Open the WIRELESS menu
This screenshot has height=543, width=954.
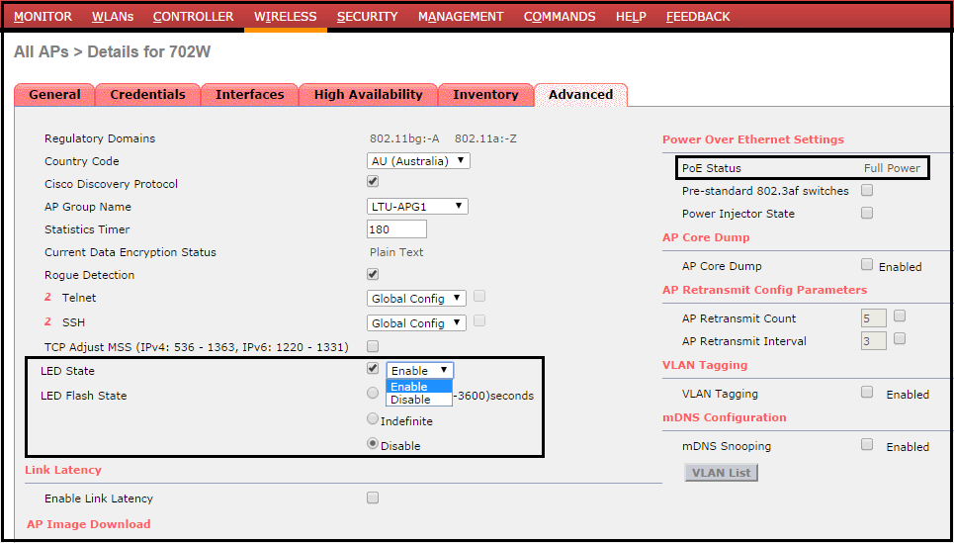[x=285, y=17]
